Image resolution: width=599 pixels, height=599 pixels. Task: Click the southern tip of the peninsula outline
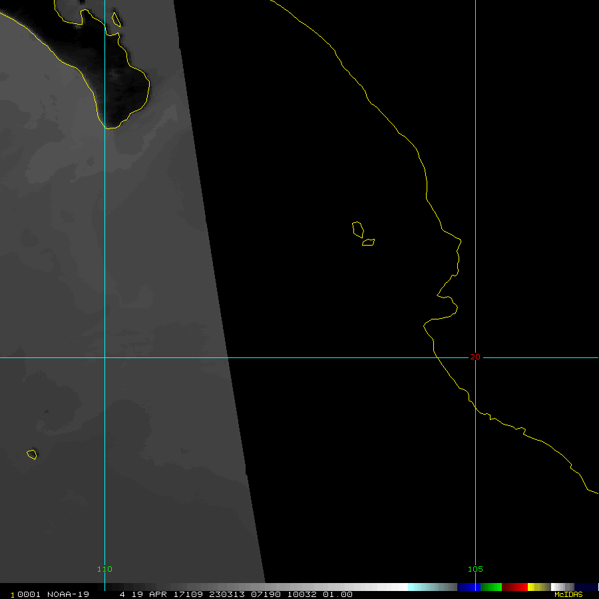coord(110,128)
